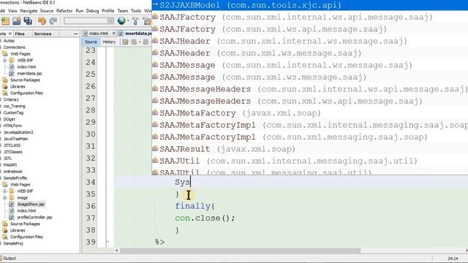This screenshot has height=263, width=468.
Task: Click left arrow of horizontal editor scrollbar
Action: [117, 251]
